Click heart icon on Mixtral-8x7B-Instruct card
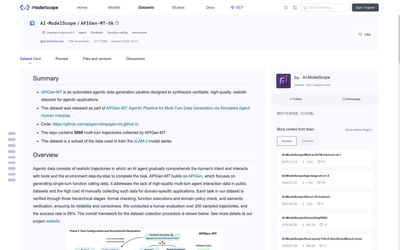400x250 pixels. [x=319, y=162]
